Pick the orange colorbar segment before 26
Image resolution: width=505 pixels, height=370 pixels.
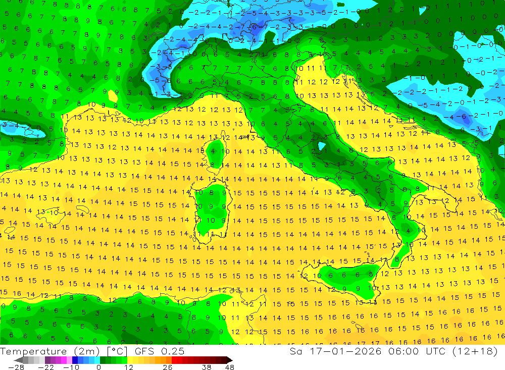pos(169,360)
